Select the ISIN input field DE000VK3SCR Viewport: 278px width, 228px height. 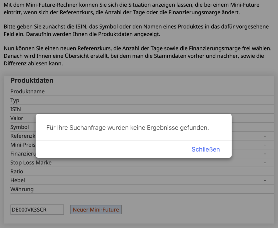(37, 209)
